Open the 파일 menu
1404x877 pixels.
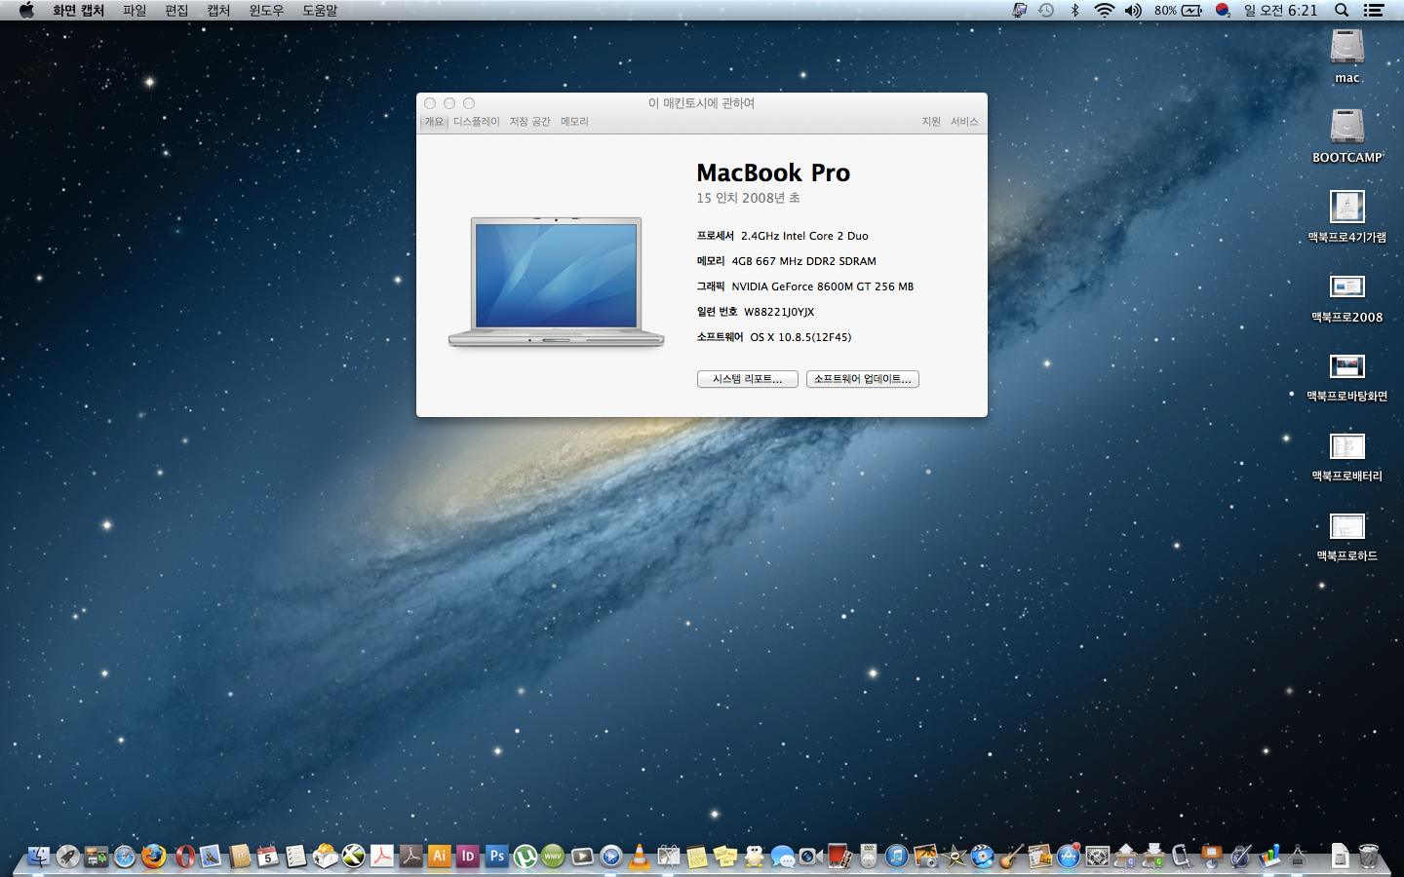pos(135,11)
